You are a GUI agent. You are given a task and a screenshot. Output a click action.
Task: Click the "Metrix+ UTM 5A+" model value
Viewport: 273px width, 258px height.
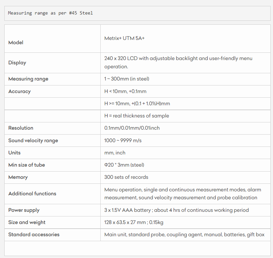[124, 38]
